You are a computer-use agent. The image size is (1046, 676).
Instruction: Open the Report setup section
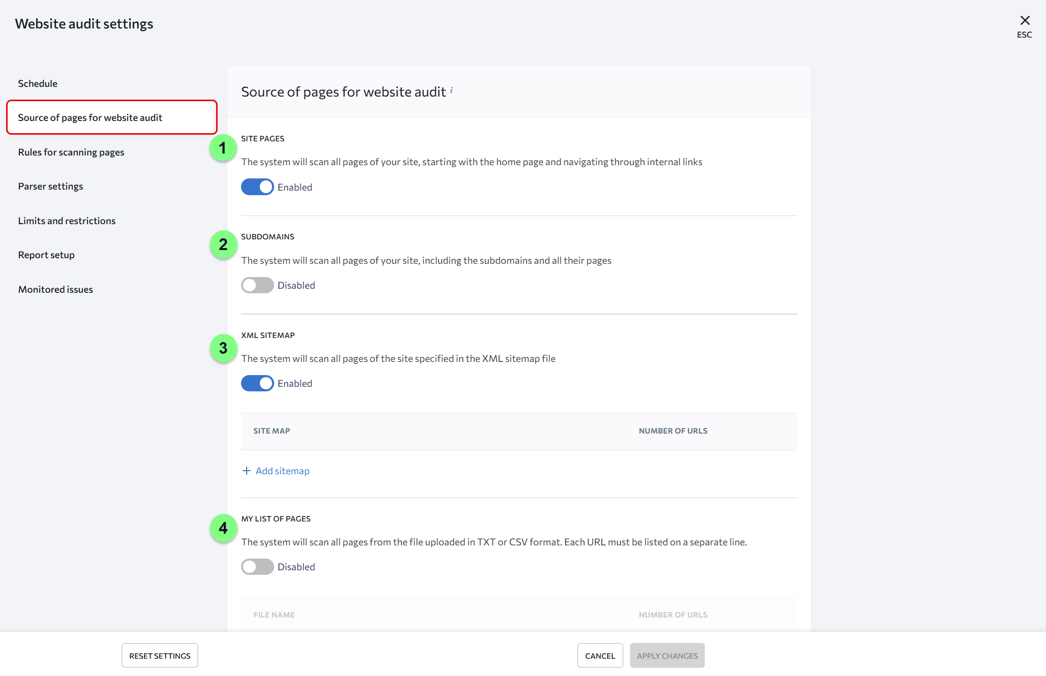tap(46, 255)
